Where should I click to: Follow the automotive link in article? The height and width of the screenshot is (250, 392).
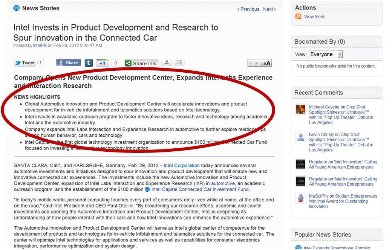223,183
